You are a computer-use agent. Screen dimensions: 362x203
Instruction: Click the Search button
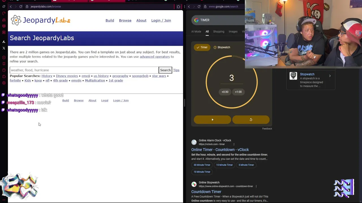pos(165,70)
